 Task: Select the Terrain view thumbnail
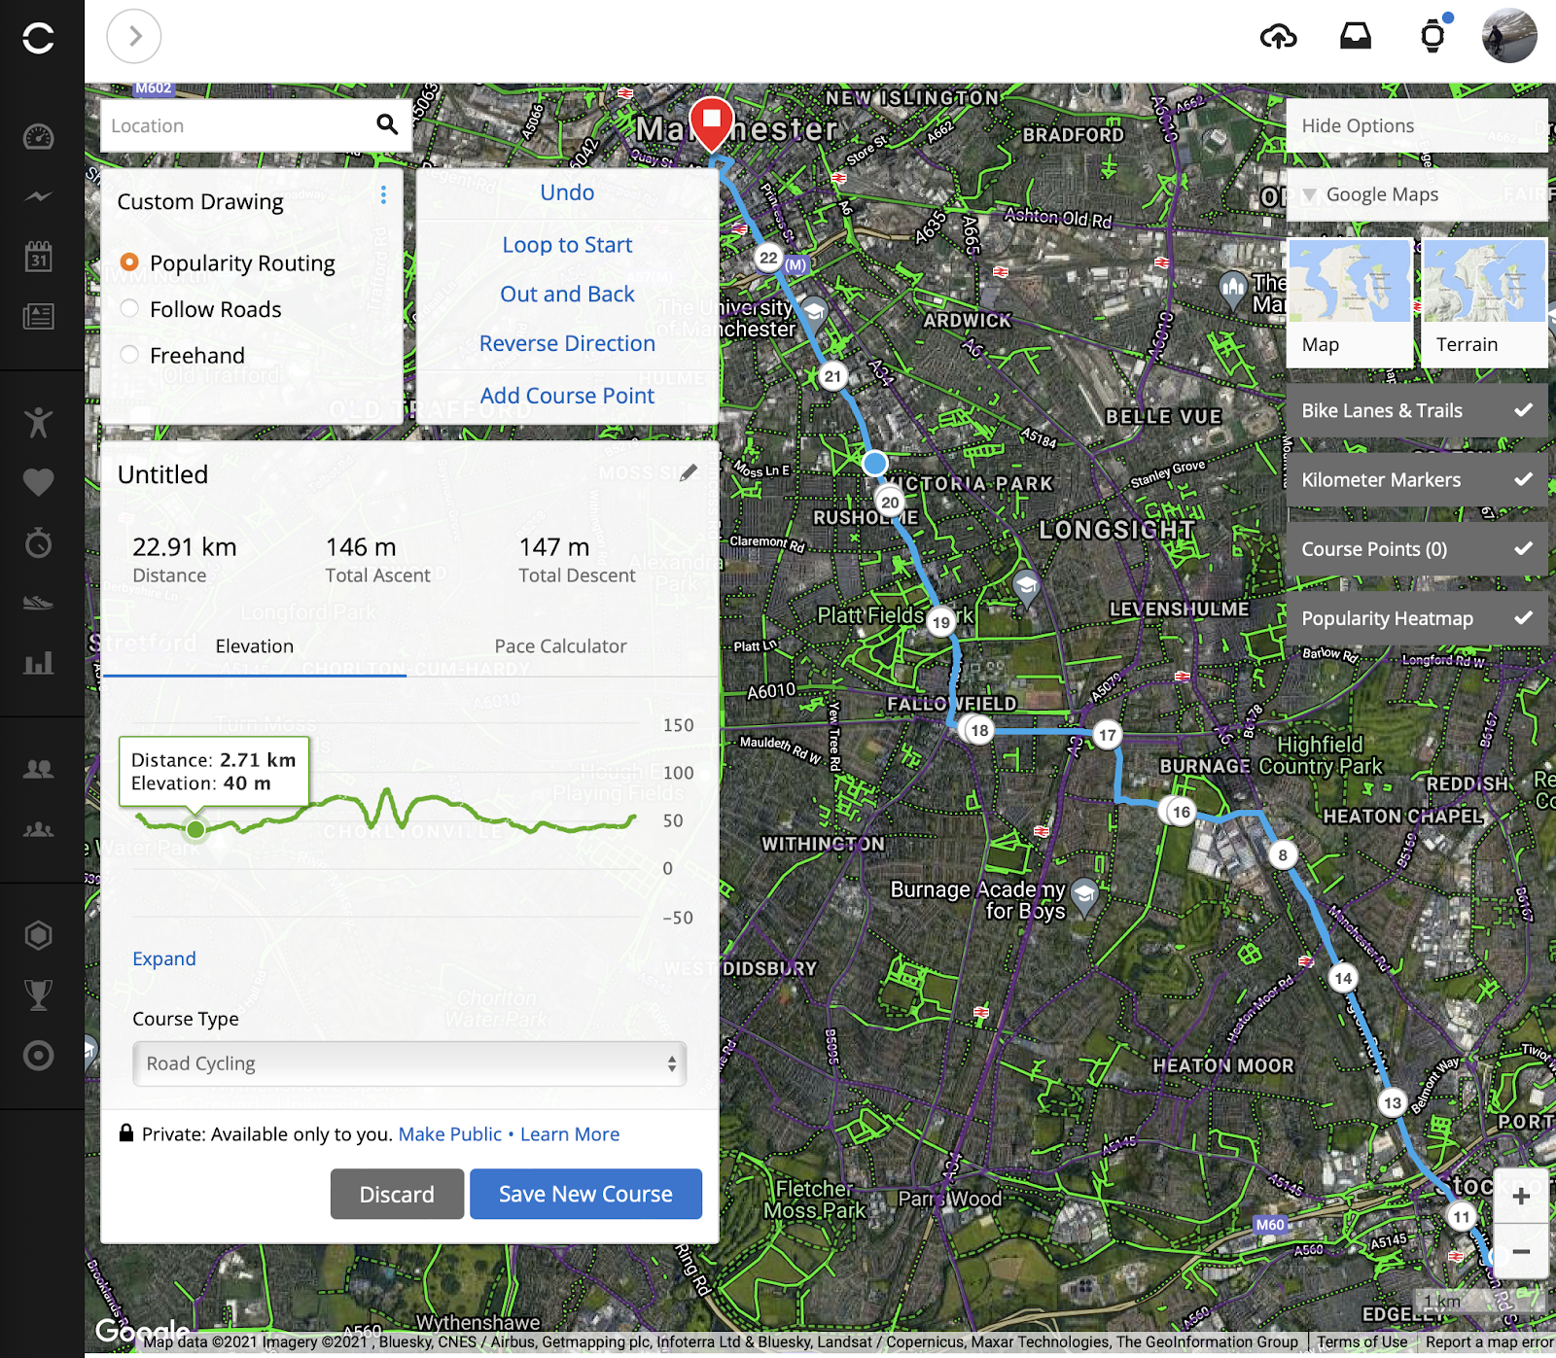(x=1484, y=302)
